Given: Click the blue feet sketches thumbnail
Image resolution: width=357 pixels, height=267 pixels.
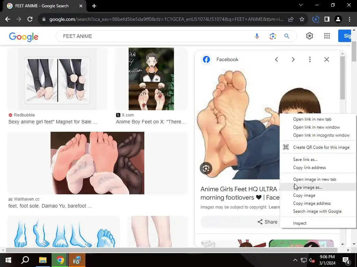Looking at the screenshot, I should (64, 232).
